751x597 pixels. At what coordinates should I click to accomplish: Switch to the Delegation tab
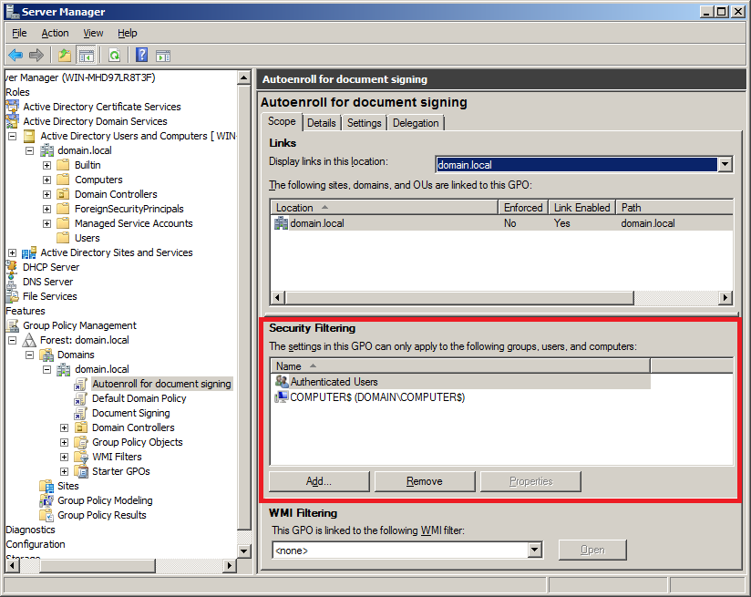pyautogui.click(x=416, y=123)
